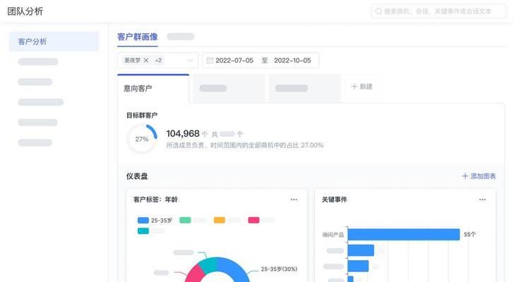Toggle the teal legend swatch
Viewport: 514px width, 282px height.
[x=143, y=231]
